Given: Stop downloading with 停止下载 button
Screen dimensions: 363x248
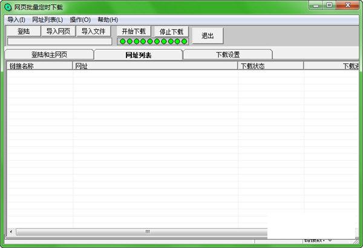Looking at the screenshot, I should [171, 31].
